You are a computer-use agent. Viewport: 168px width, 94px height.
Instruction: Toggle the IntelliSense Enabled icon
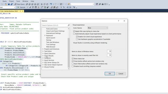click(x=39, y=7)
